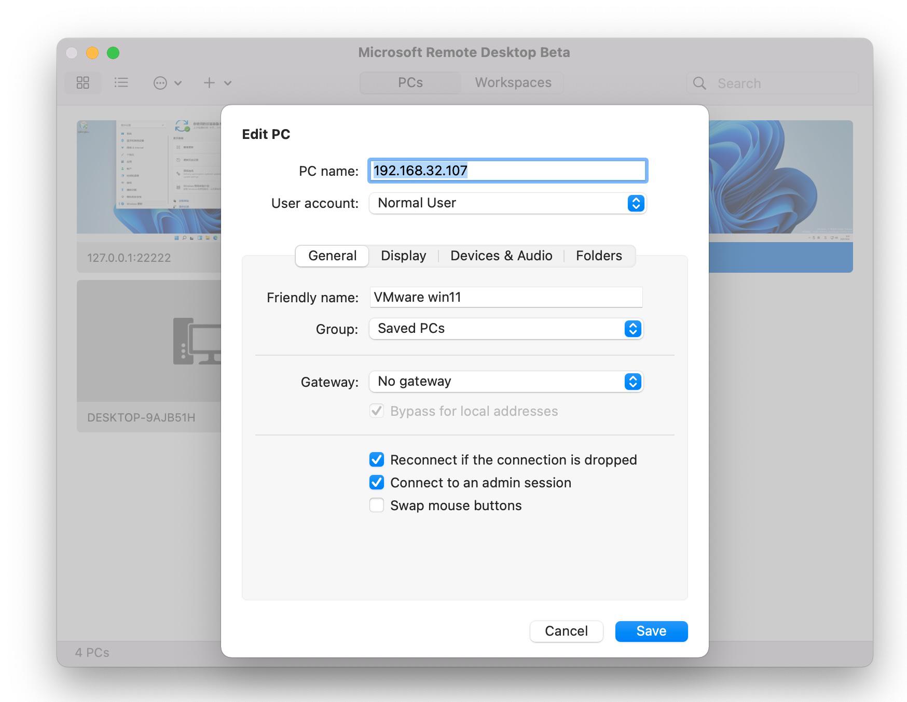Open the Gateway dropdown
The width and height of the screenshot is (907, 702).
(x=506, y=382)
